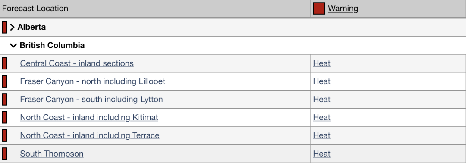
Task: Open Central Coast - inland sections forecast
Action: (77, 63)
